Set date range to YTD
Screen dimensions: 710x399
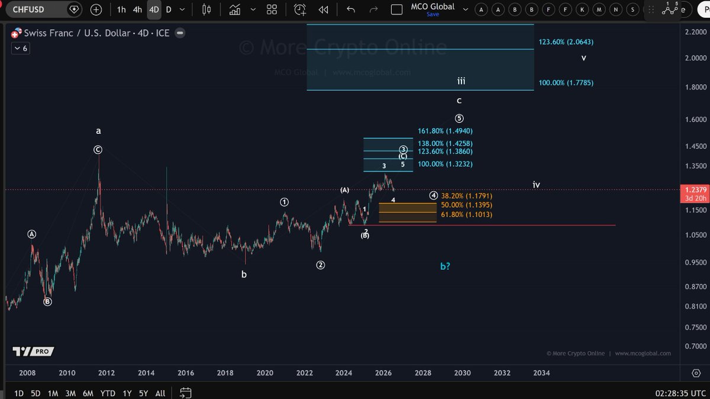coord(108,393)
